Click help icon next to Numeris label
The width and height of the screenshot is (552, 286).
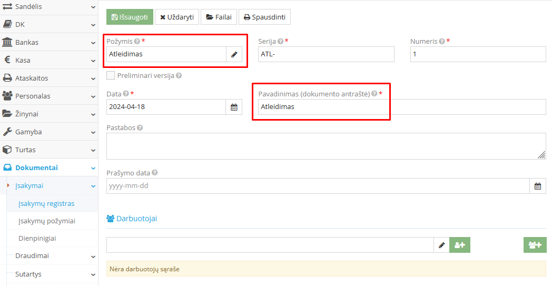[442, 41]
